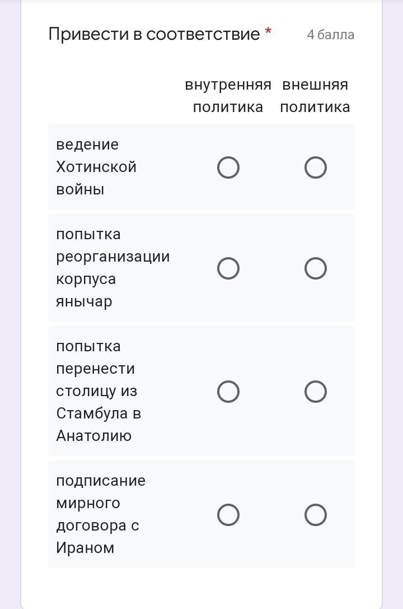Click the ведение Хотинской войны row label
Image resolution: width=403 pixels, height=609 pixels.
coord(96,167)
